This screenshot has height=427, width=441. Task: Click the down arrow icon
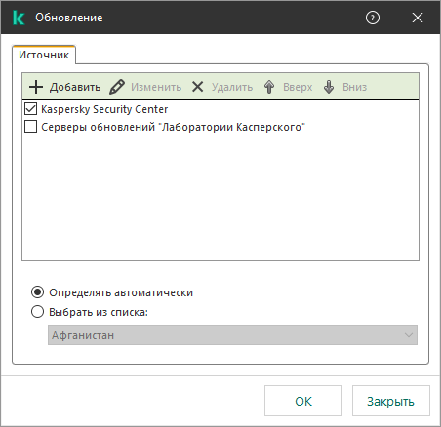(329, 87)
